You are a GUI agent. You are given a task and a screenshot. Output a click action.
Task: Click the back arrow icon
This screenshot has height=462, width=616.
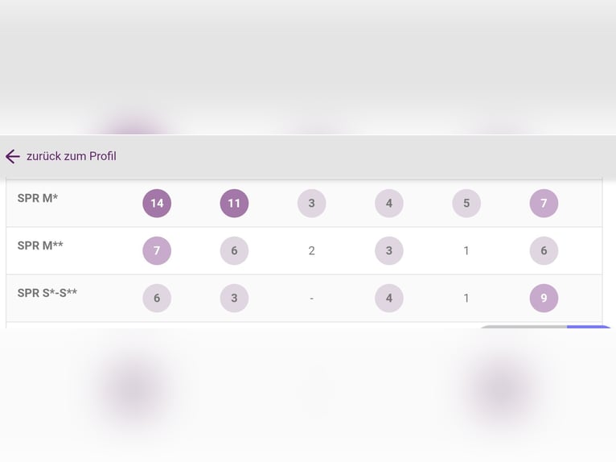tap(12, 156)
